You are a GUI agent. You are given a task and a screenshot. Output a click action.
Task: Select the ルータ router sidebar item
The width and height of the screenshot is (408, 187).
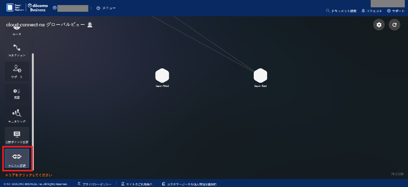17,31
